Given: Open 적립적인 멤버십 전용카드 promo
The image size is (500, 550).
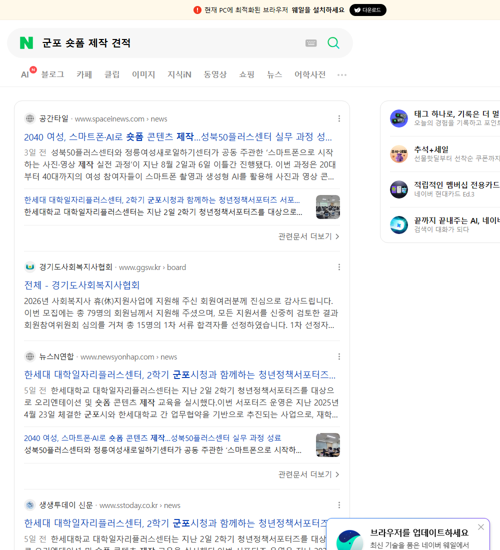Looking at the screenshot, I should click(457, 185).
